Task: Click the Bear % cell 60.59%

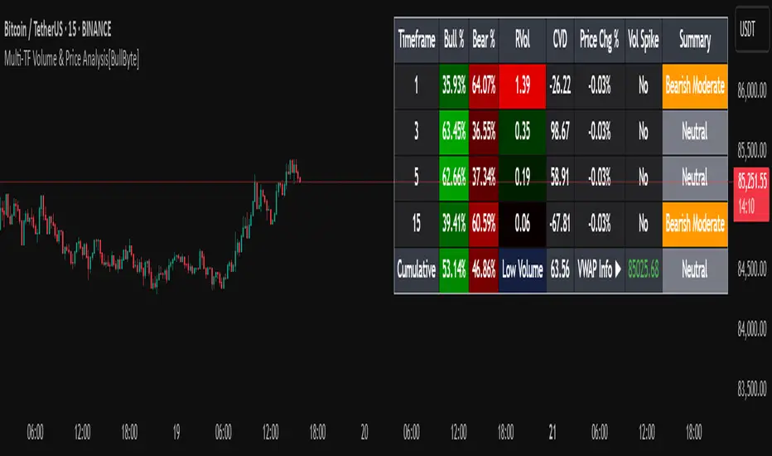Action: 484,224
